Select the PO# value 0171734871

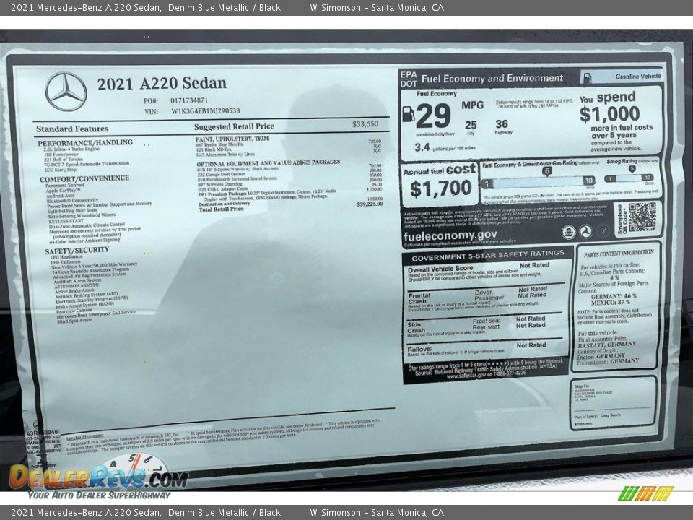pos(188,100)
